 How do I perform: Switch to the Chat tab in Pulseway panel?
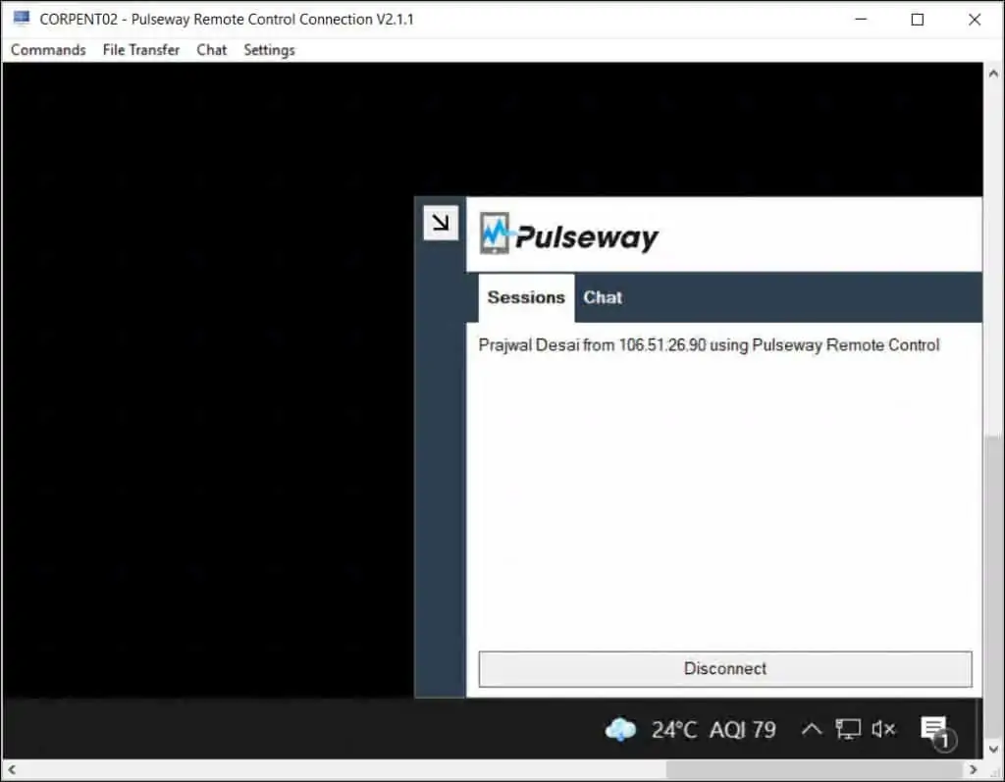(603, 298)
